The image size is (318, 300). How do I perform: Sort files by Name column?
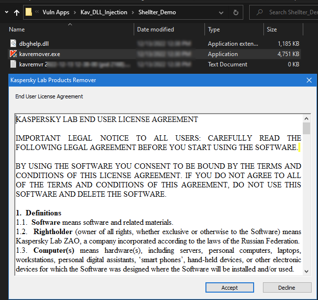(17, 30)
